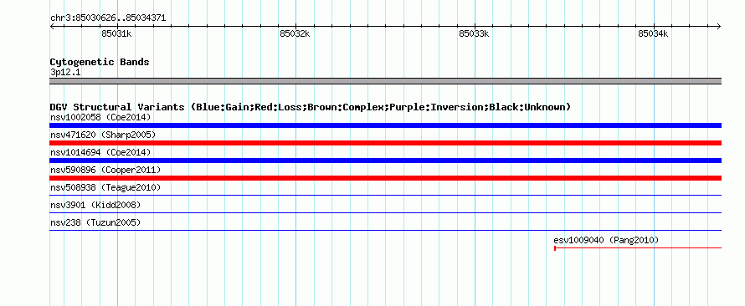Click the thin red line under esv1009040
The image size is (745, 306).
pyautogui.click(x=638, y=247)
